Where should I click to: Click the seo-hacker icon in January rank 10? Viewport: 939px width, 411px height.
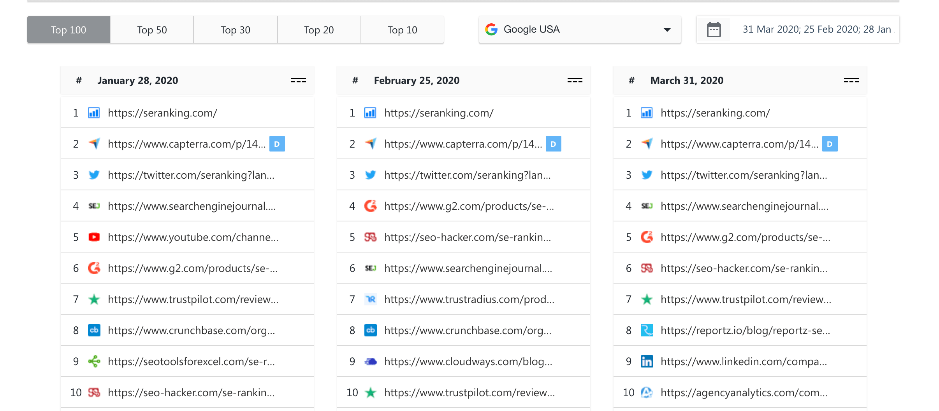click(94, 392)
